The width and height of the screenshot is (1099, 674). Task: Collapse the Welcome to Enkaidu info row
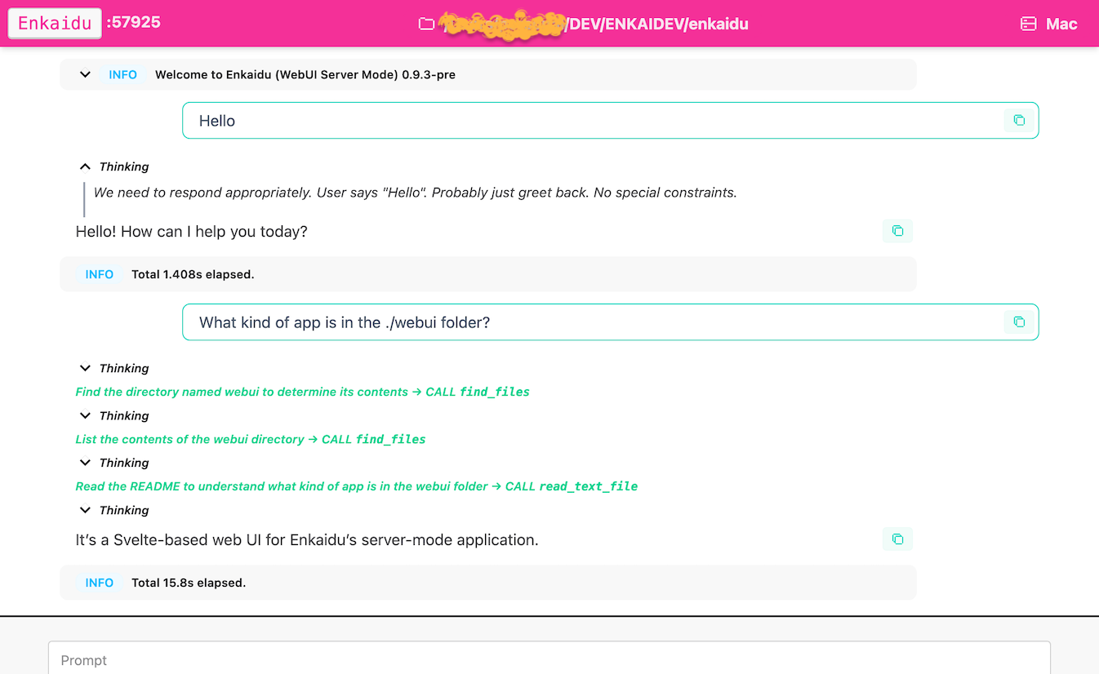coord(85,74)
